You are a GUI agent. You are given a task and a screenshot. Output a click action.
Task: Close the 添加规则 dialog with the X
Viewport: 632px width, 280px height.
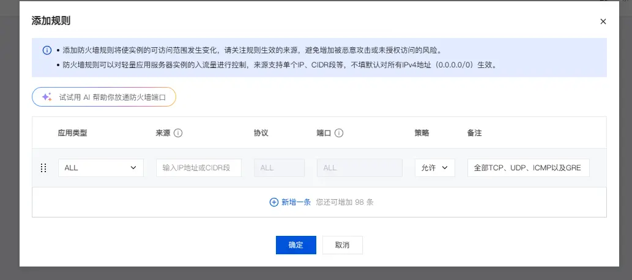pos(603,21)
